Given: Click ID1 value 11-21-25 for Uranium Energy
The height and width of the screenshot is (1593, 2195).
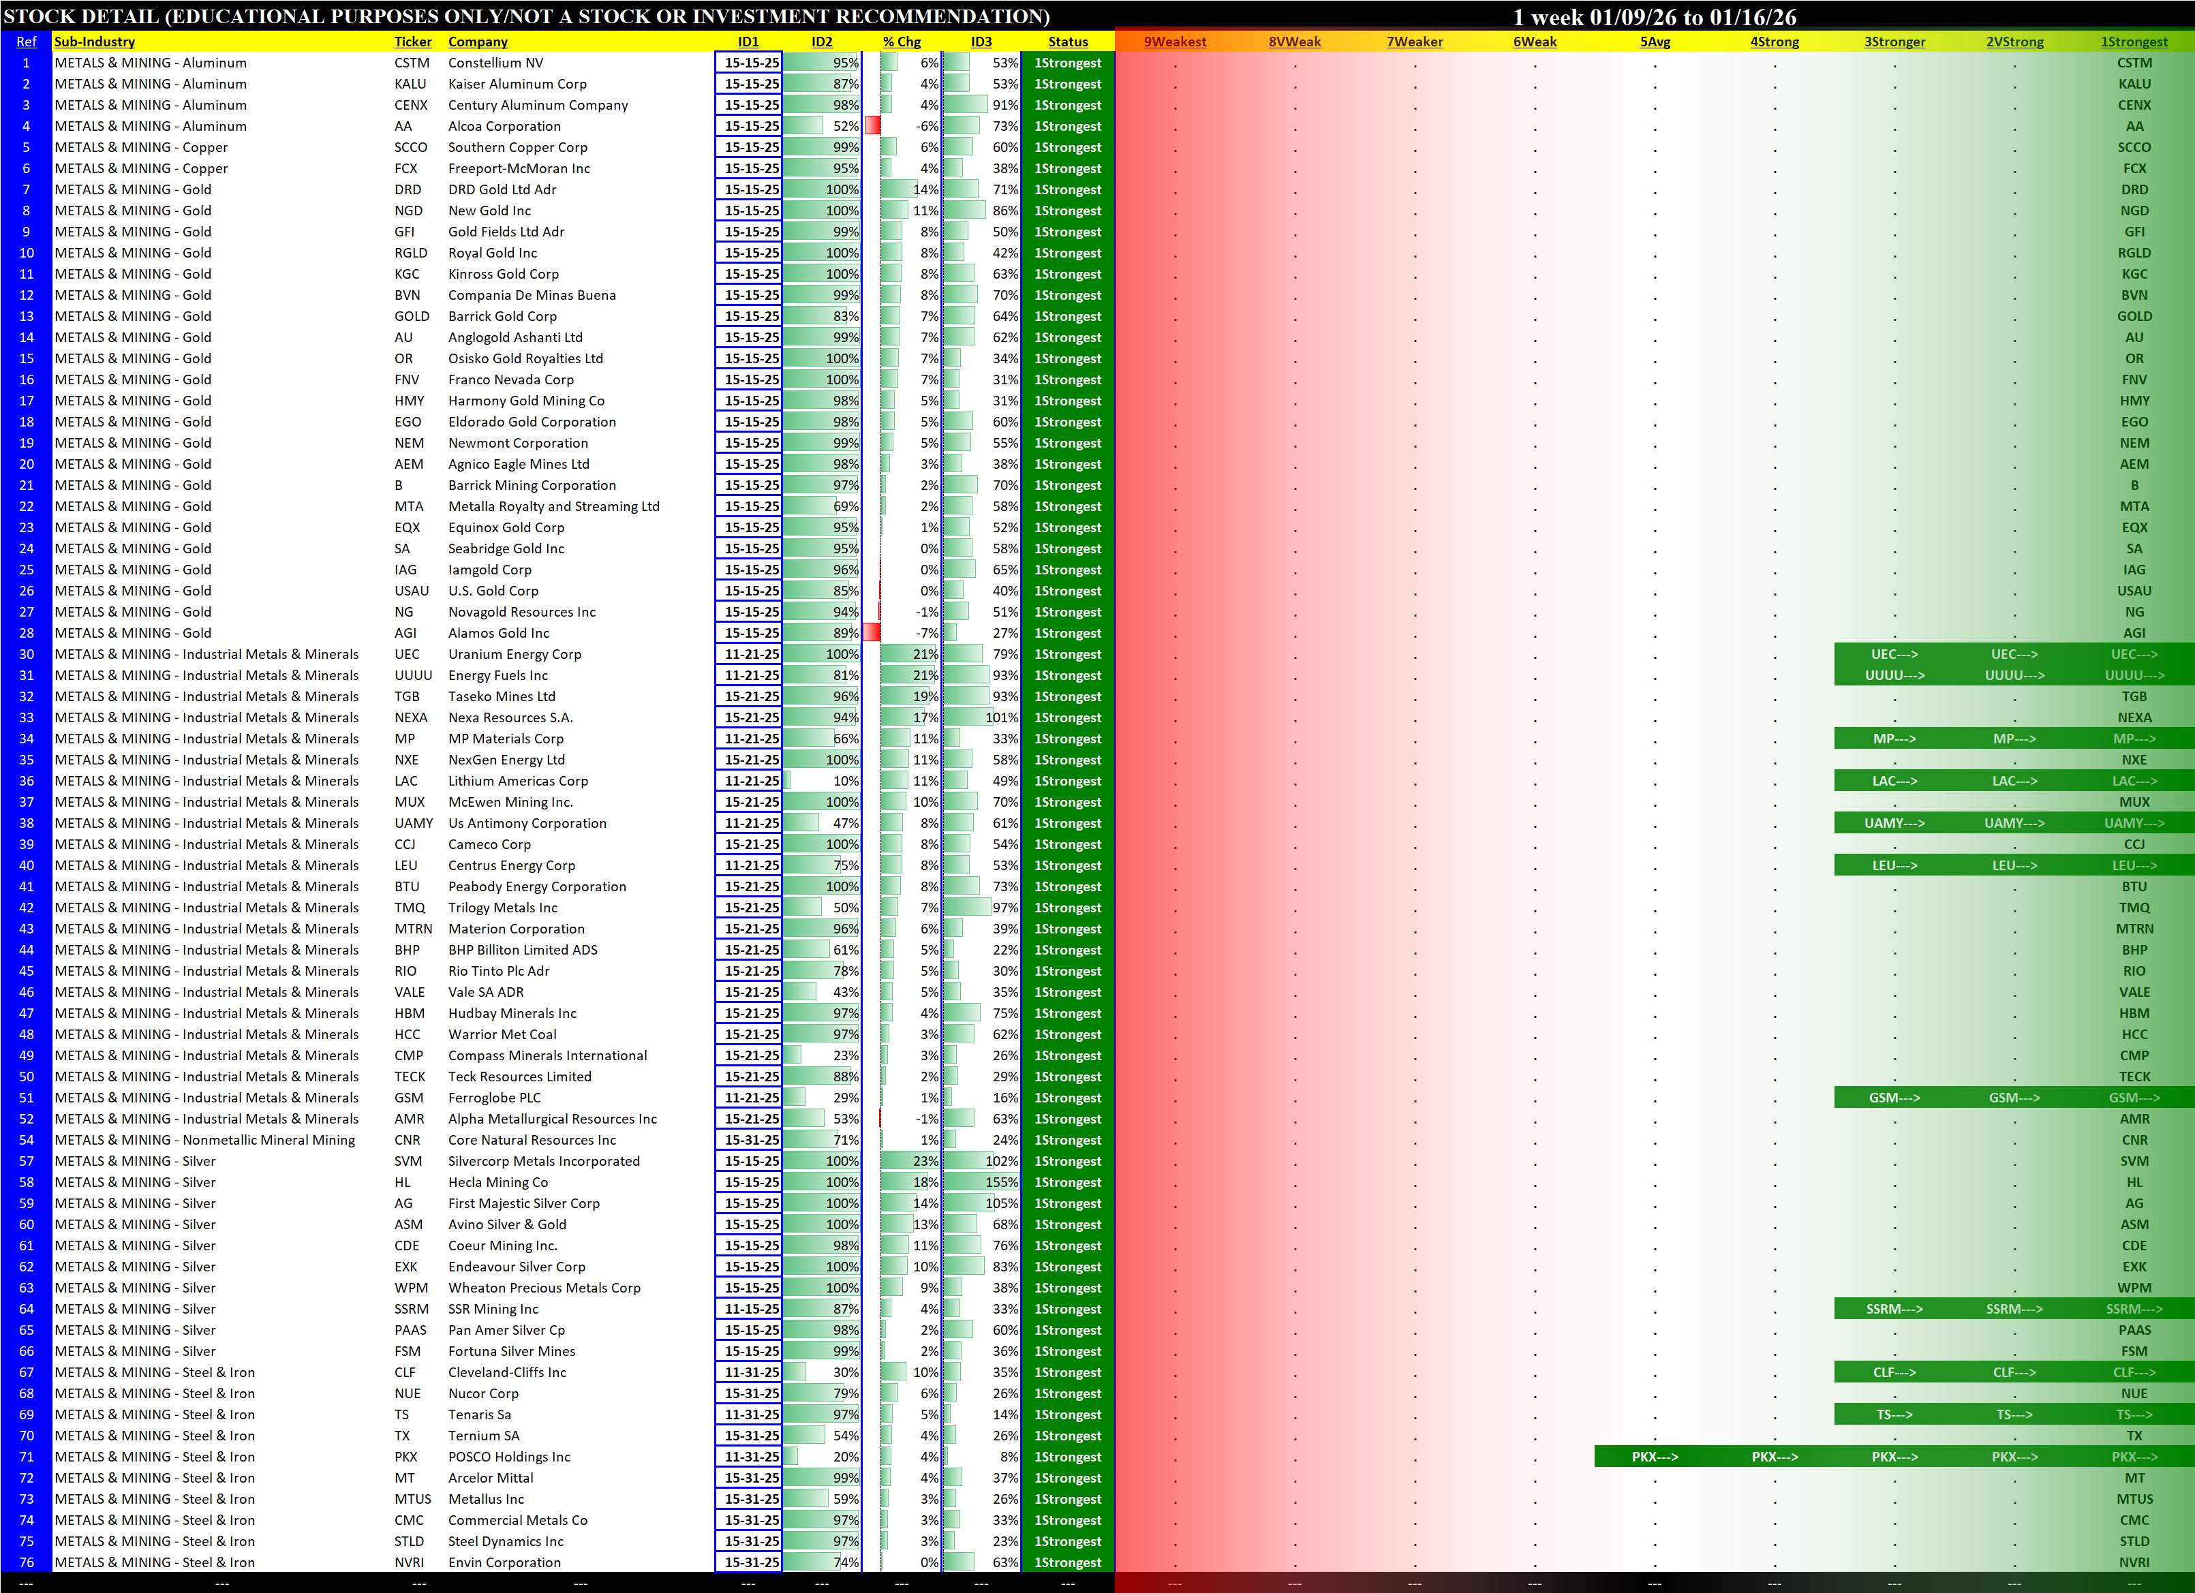Looking at the screenshot, I should click(750, 654).
